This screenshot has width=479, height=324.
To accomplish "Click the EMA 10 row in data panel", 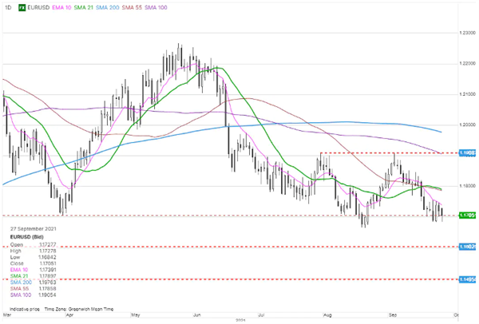I will (x=33, y=270).
